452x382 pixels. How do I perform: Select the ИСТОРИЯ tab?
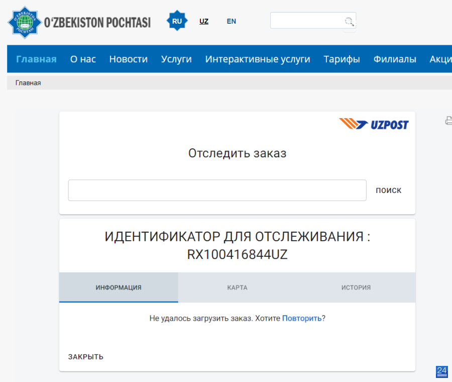click(356, 288)
